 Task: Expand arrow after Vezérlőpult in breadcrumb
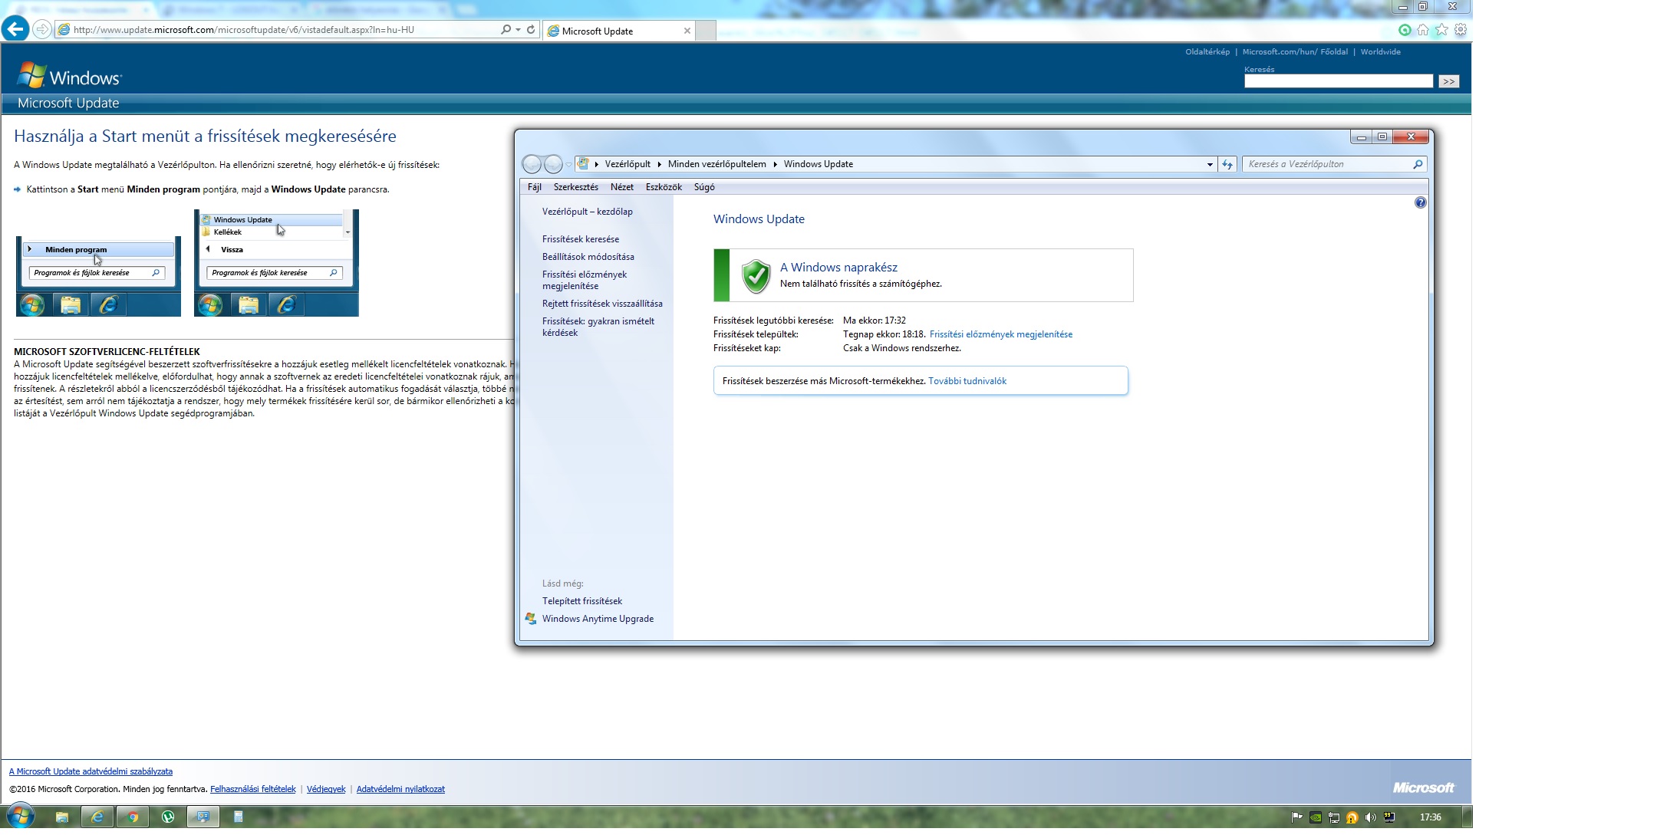click(x=659, y=164)
